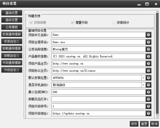The width and height of the screenshot is (160, 128).
Task: Click the 产品版权信息 input field
Action: [99, 56]
